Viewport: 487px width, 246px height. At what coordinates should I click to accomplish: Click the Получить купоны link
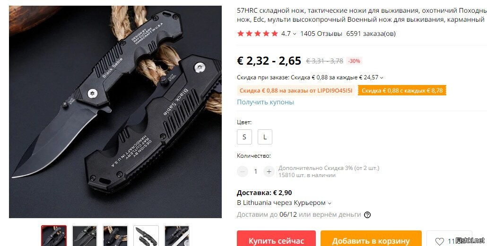pyautogui.click(x=265, y=102)
